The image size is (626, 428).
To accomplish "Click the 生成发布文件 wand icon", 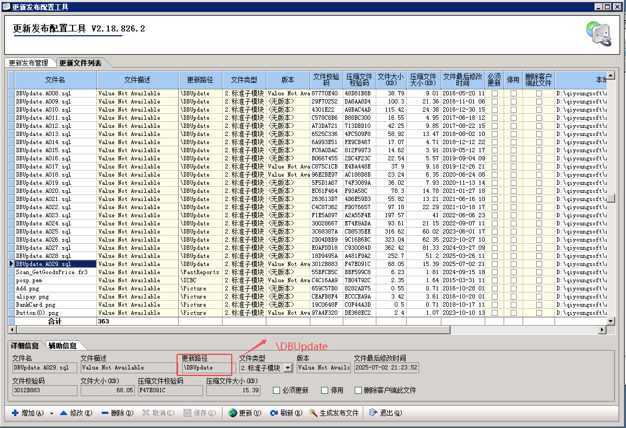I will (x=313, y=413).
